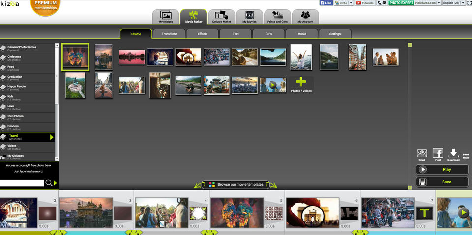This screenshot has height=235, width=472.
Task: Select the Videos album
Action: pyautogui.click(x=28, y=147)
